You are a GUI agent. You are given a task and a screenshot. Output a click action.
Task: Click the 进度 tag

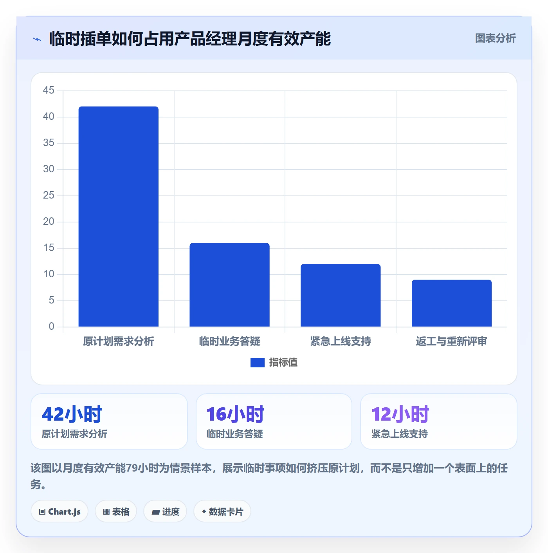[x=165, y=511]
